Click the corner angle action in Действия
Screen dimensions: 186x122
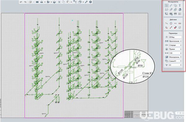[x=166, y=27]
